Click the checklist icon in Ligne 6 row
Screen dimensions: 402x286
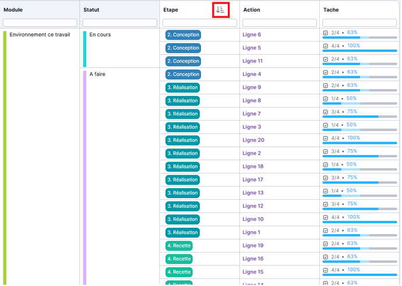pos(326,34)
